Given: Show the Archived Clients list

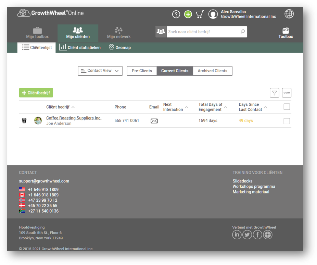Looking at the screenshot, I should pyautogui.click(x=213, y=71).
